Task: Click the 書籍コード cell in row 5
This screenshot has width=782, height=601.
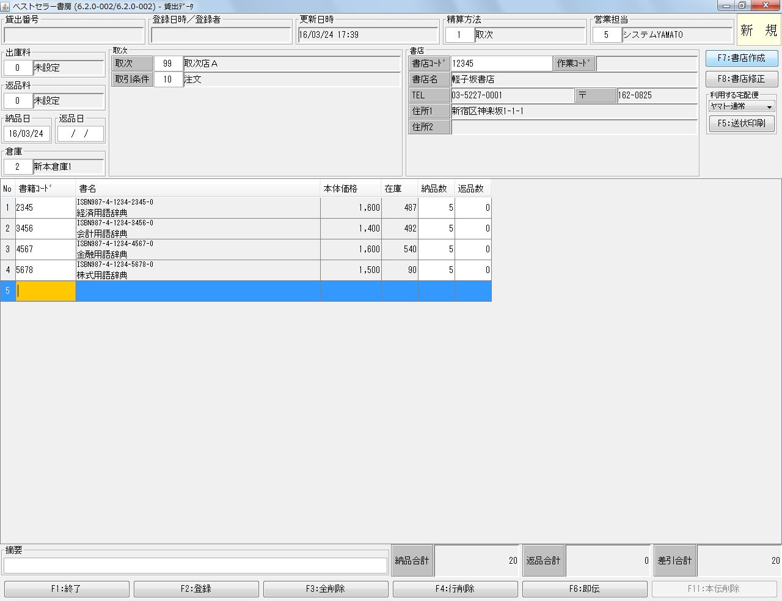Action: pos(46,291)
